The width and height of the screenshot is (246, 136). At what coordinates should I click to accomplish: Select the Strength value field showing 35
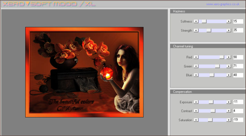238,30
